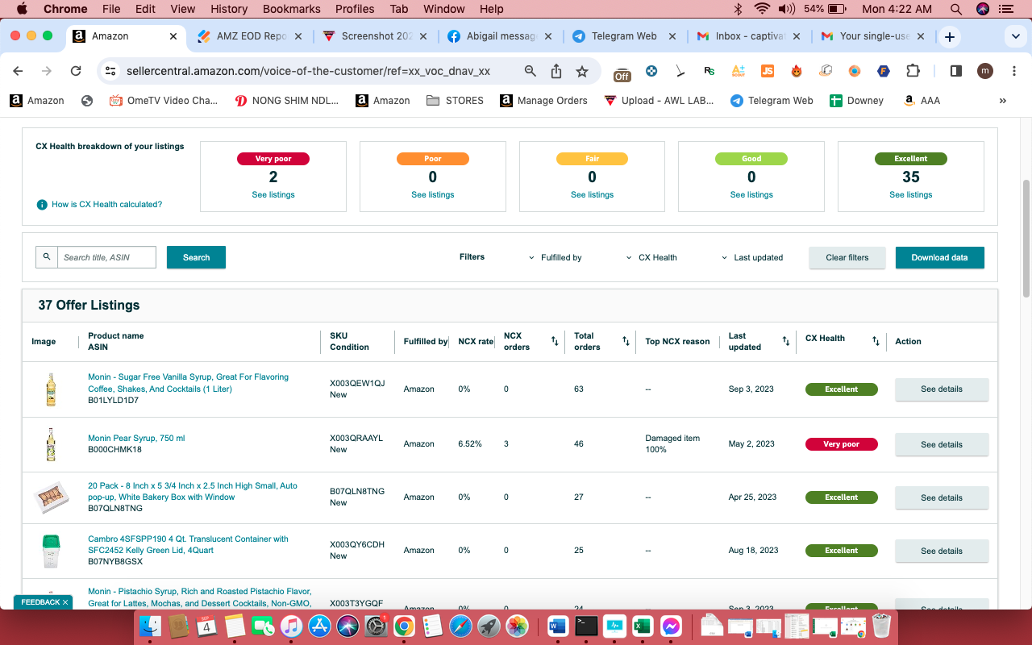Click the RS extension icon
This screenshot has width=1032, height=645.
pos(709,71)
